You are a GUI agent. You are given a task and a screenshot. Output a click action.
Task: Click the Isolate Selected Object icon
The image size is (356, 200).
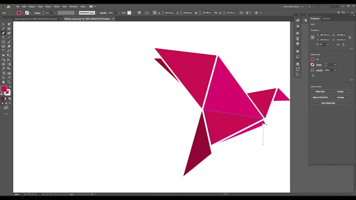pyautogui.click(x=241, y=13)
